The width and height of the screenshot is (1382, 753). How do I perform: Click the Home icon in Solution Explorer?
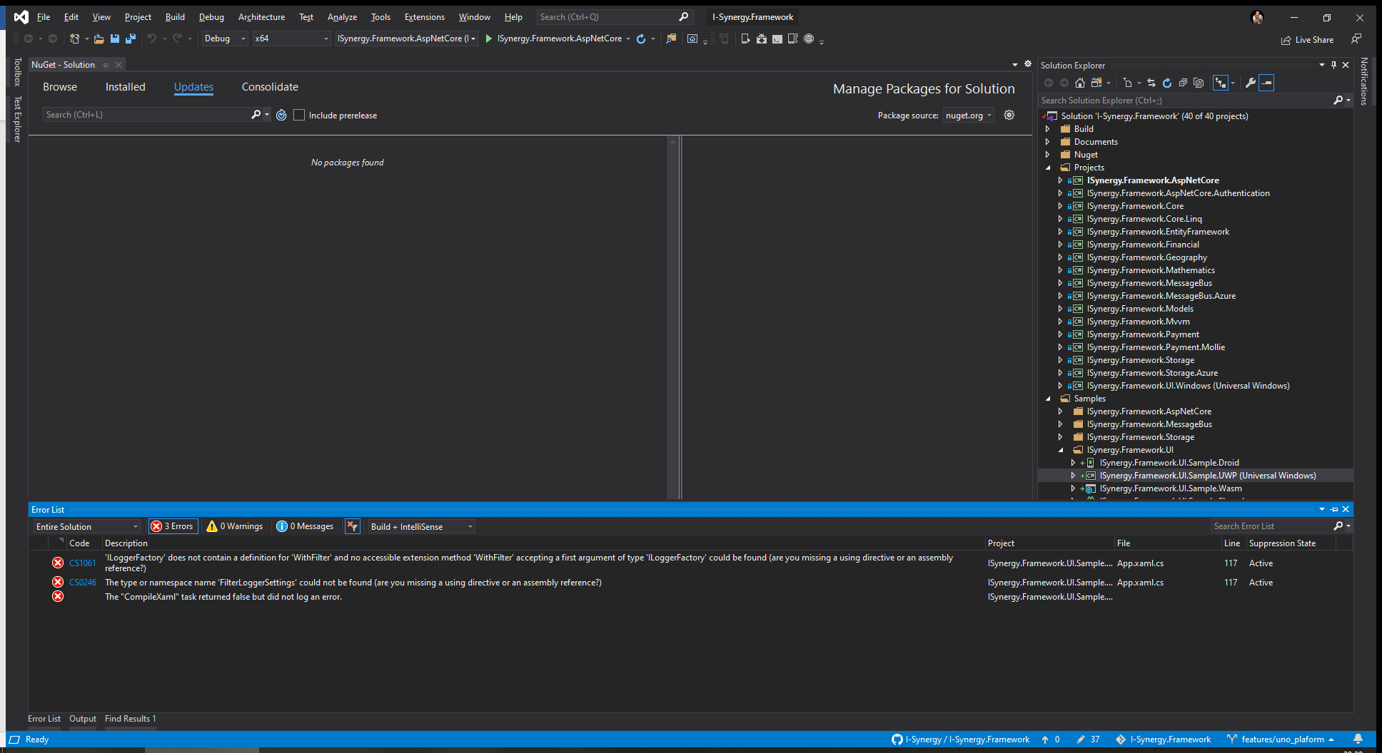point(1080,83)
